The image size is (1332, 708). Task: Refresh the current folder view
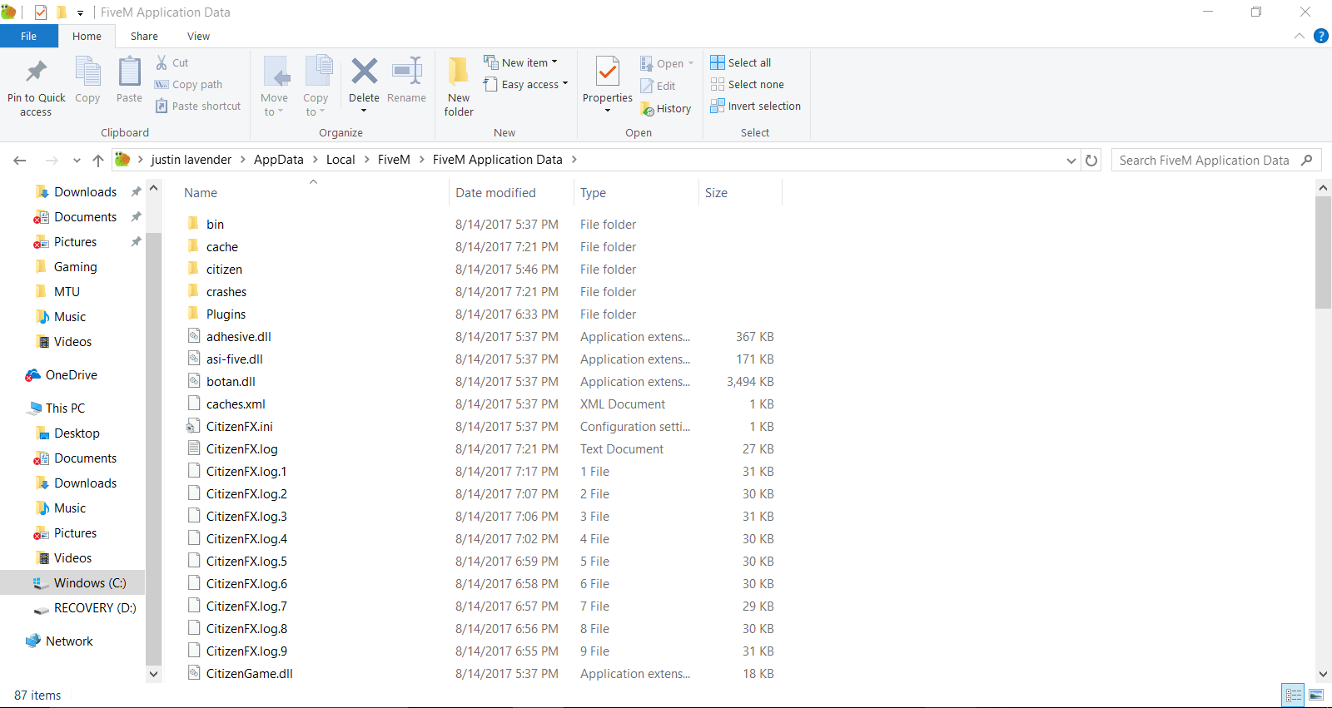pyautogui.click(x=1091, y=160)
